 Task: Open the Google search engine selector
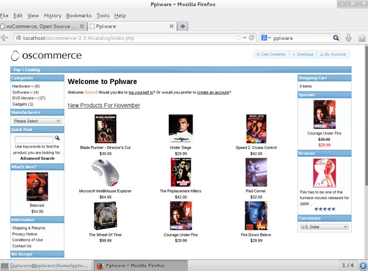[x=266, y=38]
